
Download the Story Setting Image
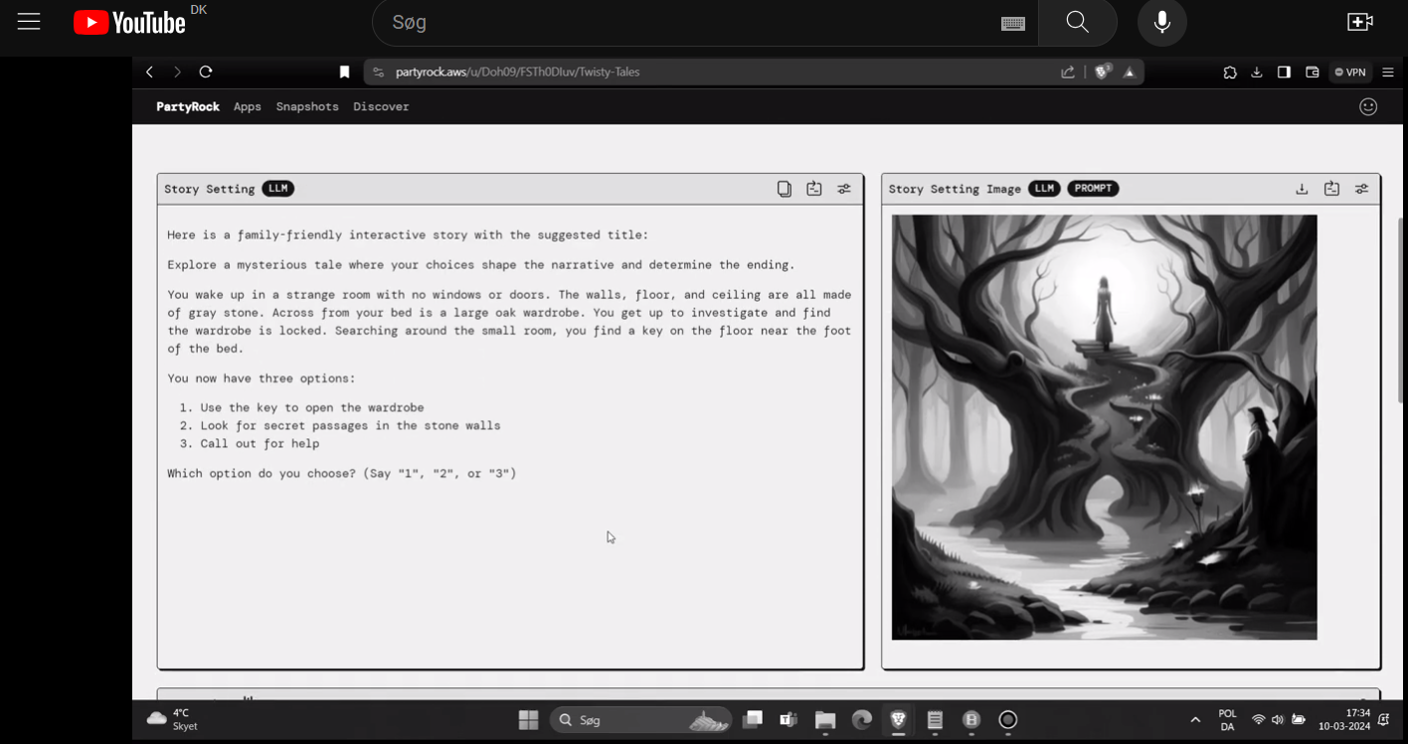click(1302, 188)
